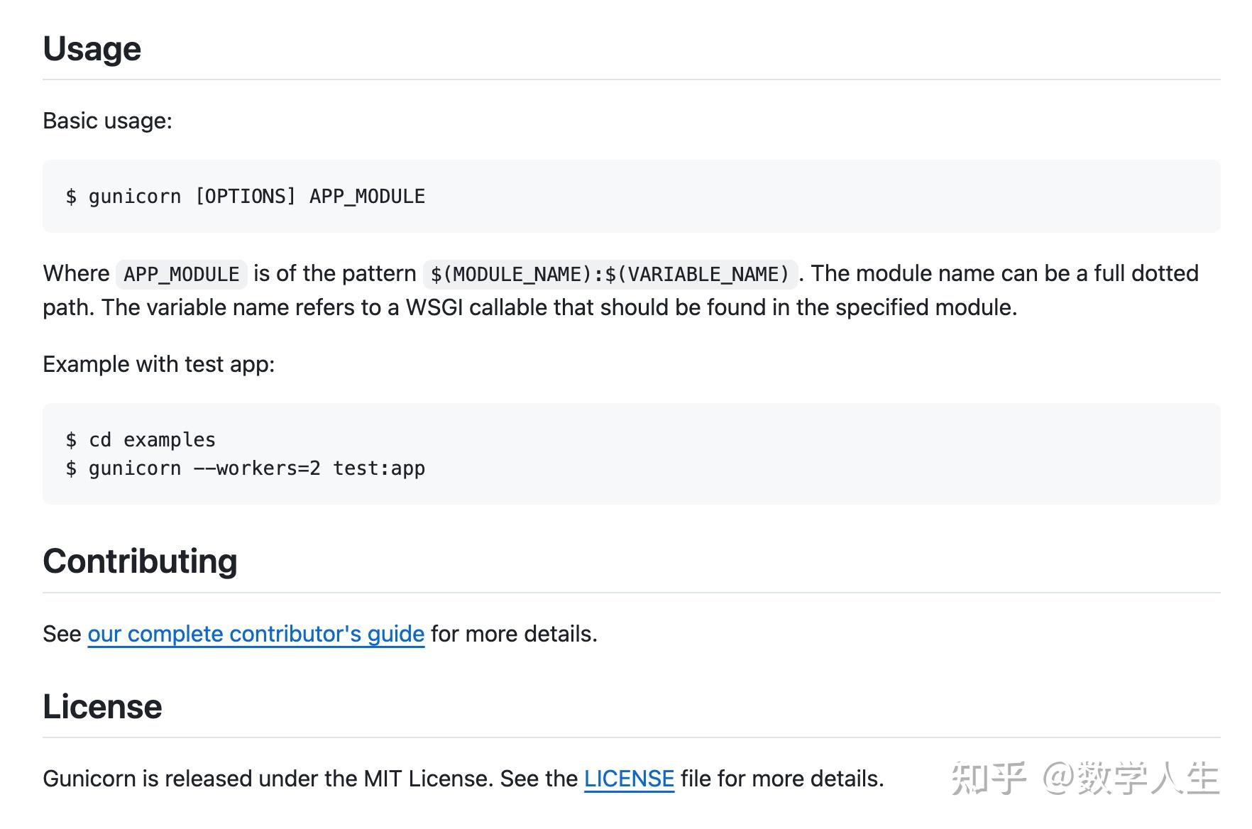Image resolution: width=1252 pixels, height=829 pixels.
Task: Select the gunicorn [OPTIONS] APP_MODULE code block
Action: click(245, 196)
